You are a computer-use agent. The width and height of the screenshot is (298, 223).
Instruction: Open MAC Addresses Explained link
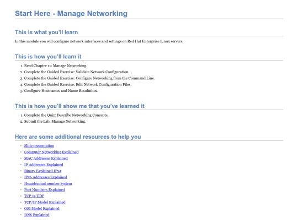coord(46,158)
